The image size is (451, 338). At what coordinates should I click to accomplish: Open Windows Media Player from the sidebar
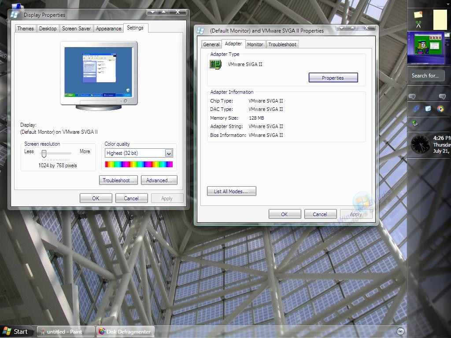[440, 109]
